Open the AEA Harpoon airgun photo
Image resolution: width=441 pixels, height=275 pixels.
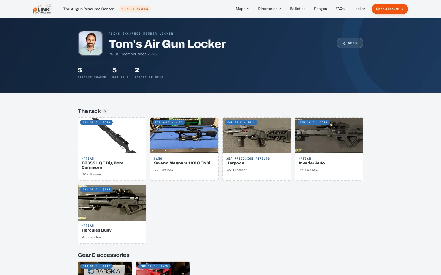257,136
